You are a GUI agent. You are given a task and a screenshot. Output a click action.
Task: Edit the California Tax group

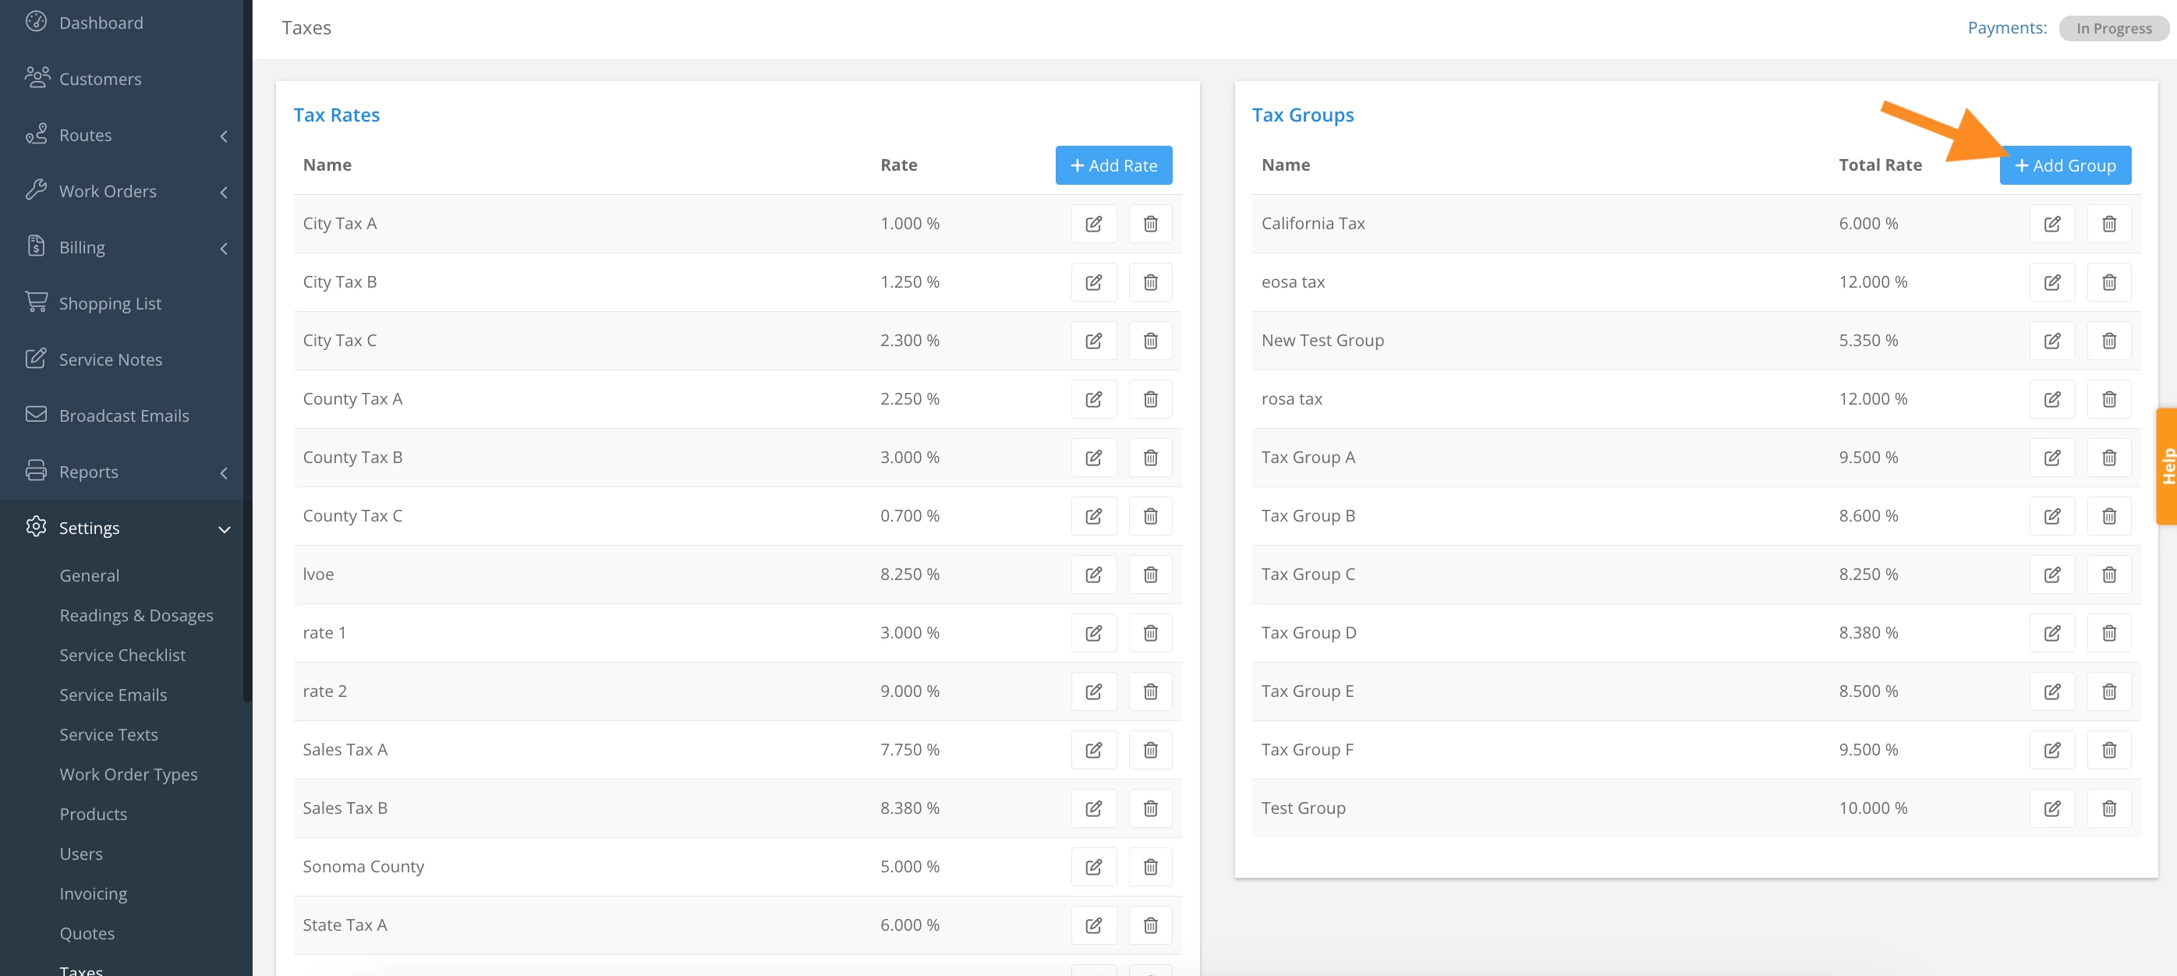(x=2051, y=224)
